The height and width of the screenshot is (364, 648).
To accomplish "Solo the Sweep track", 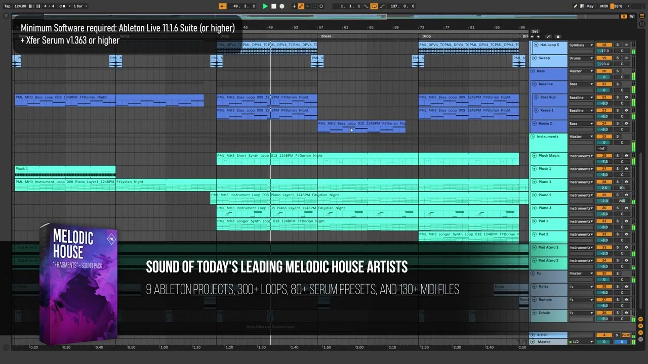I will [x=618, y=58].
